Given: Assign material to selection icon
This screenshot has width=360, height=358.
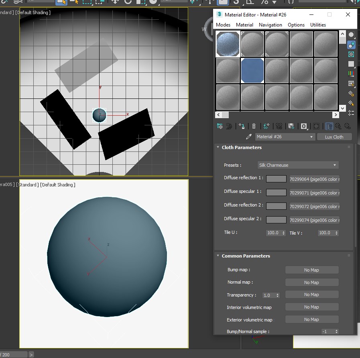Looking at the screenshot, I should pyautogui.click(x=242, y=126).
